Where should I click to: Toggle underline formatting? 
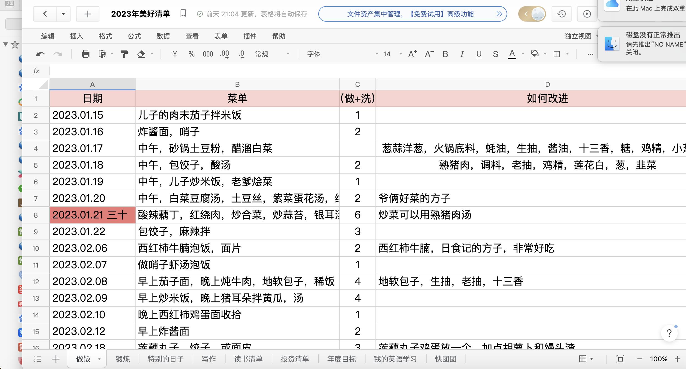tap(479, 54)
